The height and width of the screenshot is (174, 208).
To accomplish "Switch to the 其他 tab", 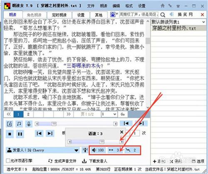I will 99,15.
